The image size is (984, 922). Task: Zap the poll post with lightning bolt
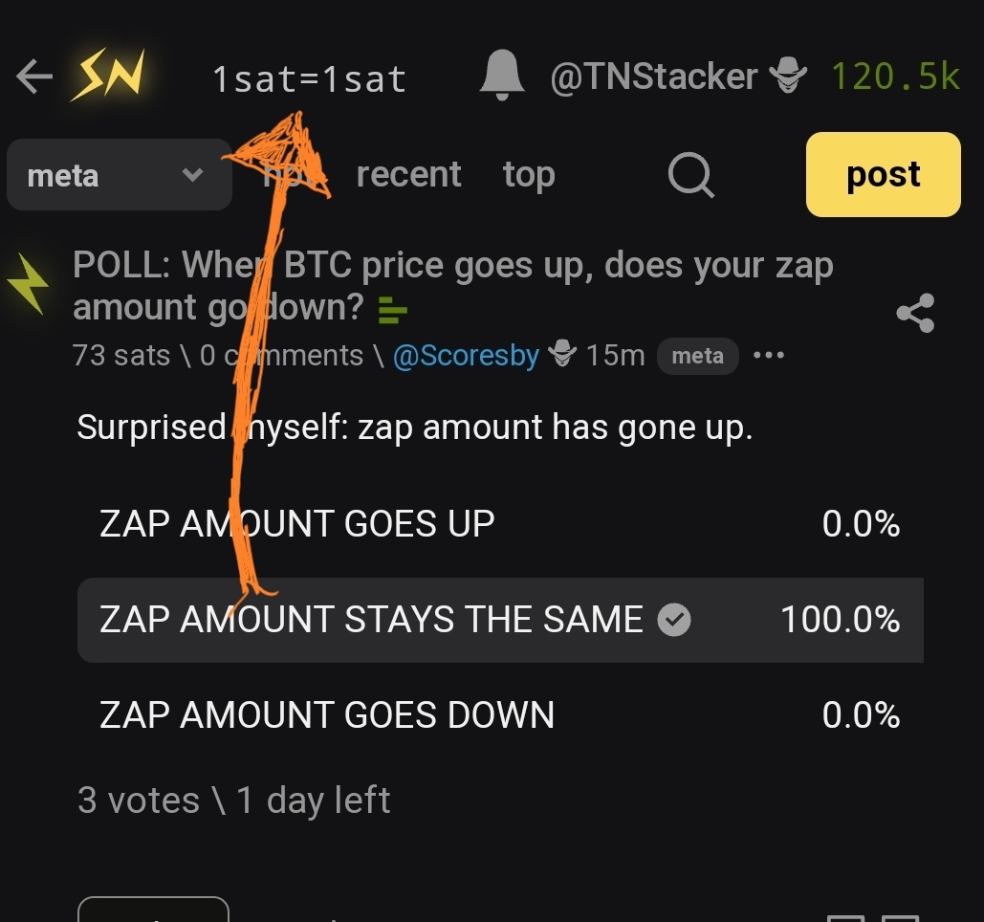(27, 284)
